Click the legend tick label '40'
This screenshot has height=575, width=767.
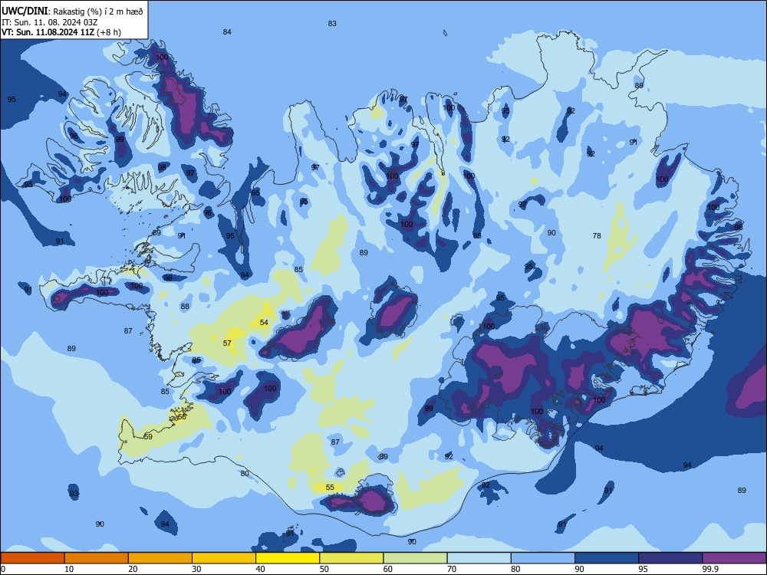[260, 569]
